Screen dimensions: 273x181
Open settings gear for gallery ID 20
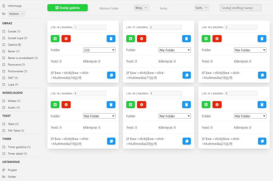click(x=142, y=105)
